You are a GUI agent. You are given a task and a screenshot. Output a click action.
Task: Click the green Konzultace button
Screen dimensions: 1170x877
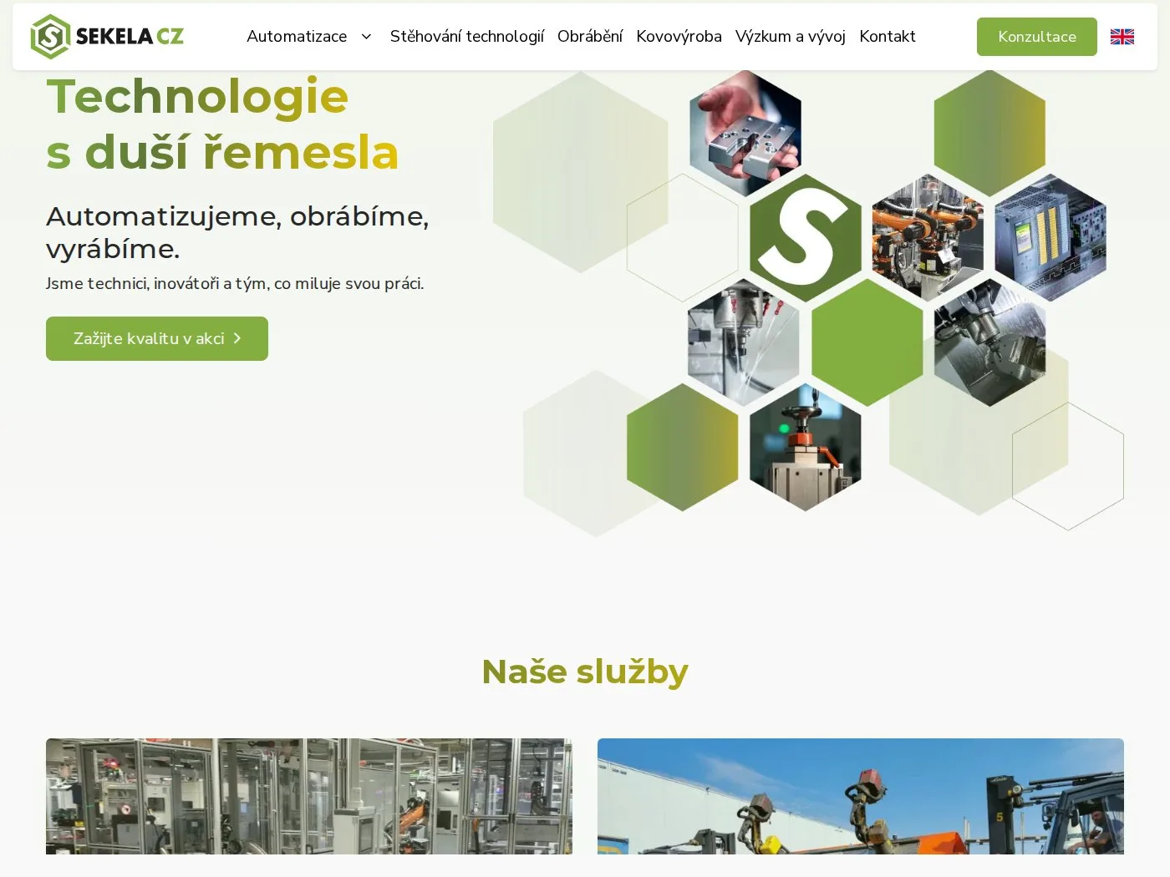1037,37
